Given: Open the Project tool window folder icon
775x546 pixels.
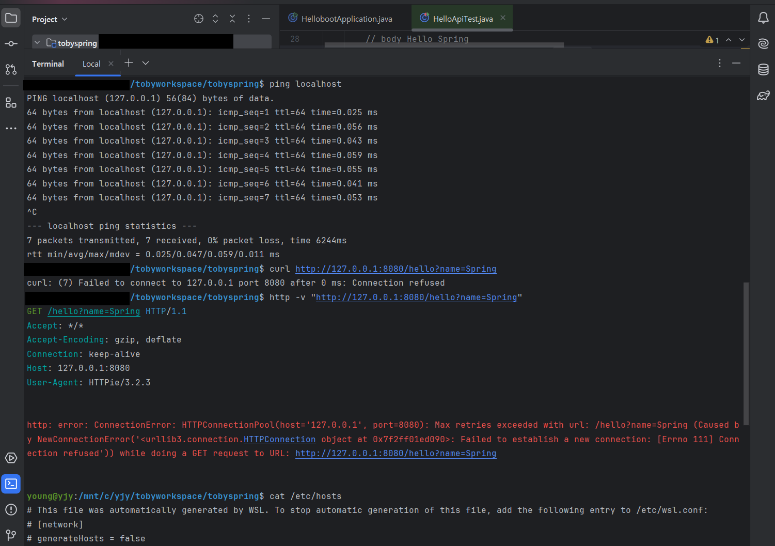Looking at the screenshot, I should click(x=11, y=18).
